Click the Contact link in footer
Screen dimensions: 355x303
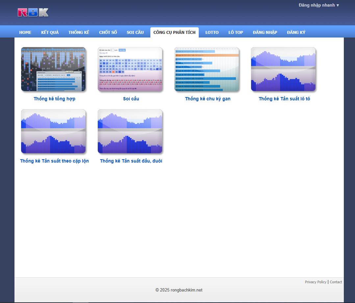pos(336,282)
